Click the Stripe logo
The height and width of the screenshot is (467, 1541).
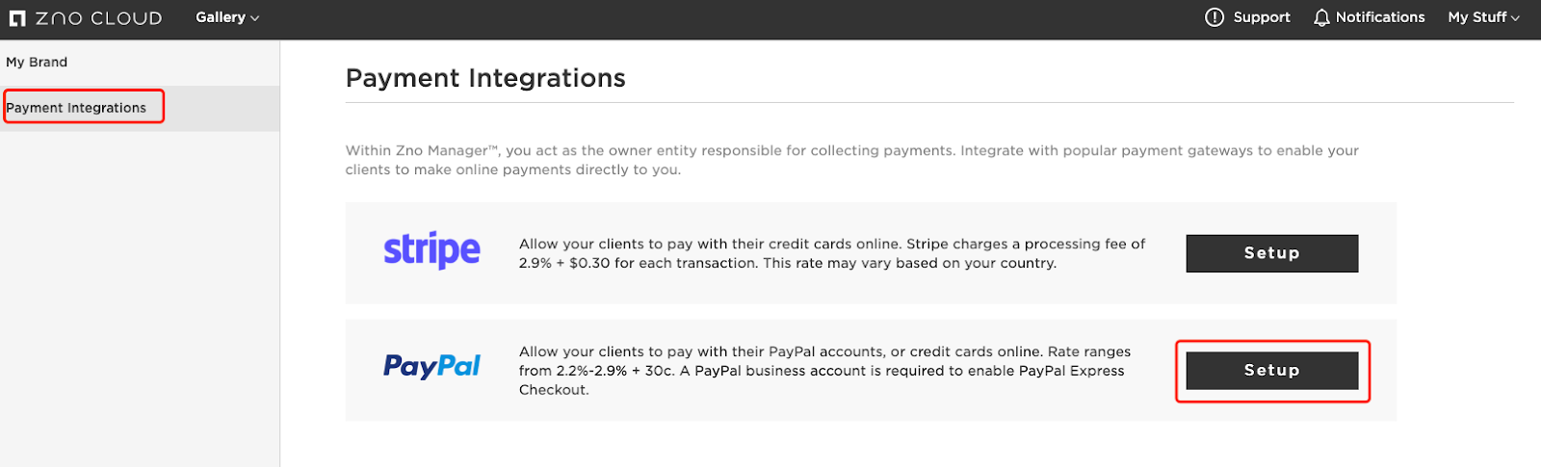coord(431,250)
